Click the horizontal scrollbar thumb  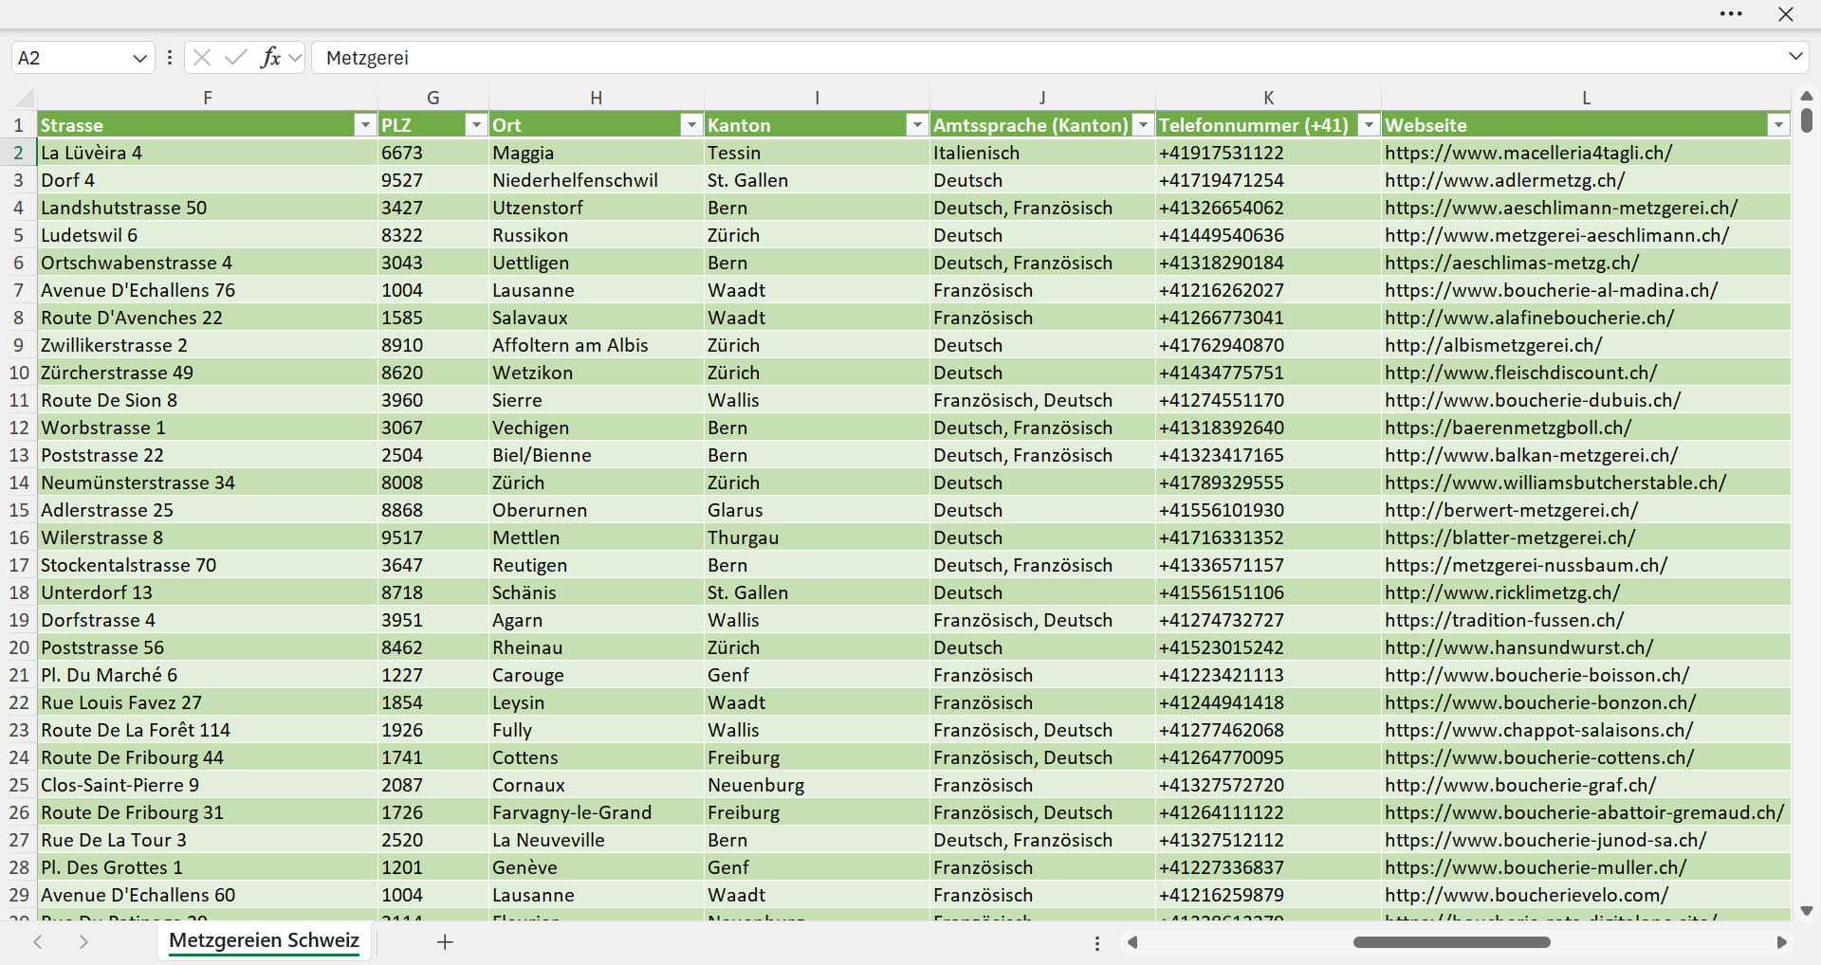1451,942
